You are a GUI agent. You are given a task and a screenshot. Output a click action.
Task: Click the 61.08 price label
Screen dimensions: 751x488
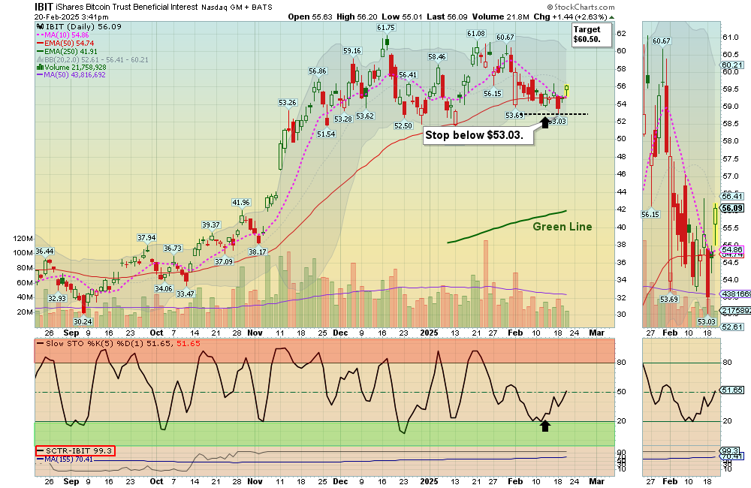pos(476,34)
